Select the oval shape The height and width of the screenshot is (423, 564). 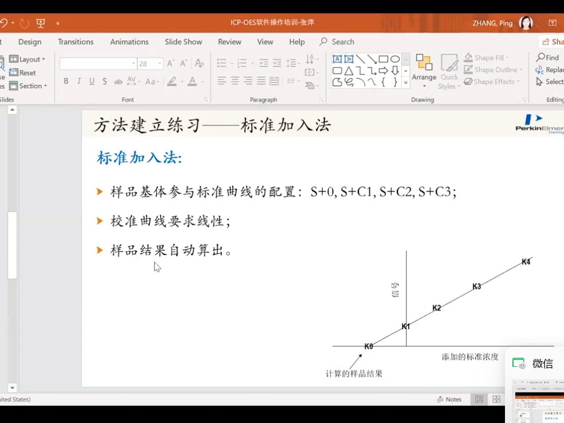tap(395, 59)
